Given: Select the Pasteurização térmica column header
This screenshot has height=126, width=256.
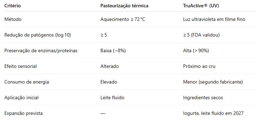Looking at the screenshot, I should click(124, 6).
